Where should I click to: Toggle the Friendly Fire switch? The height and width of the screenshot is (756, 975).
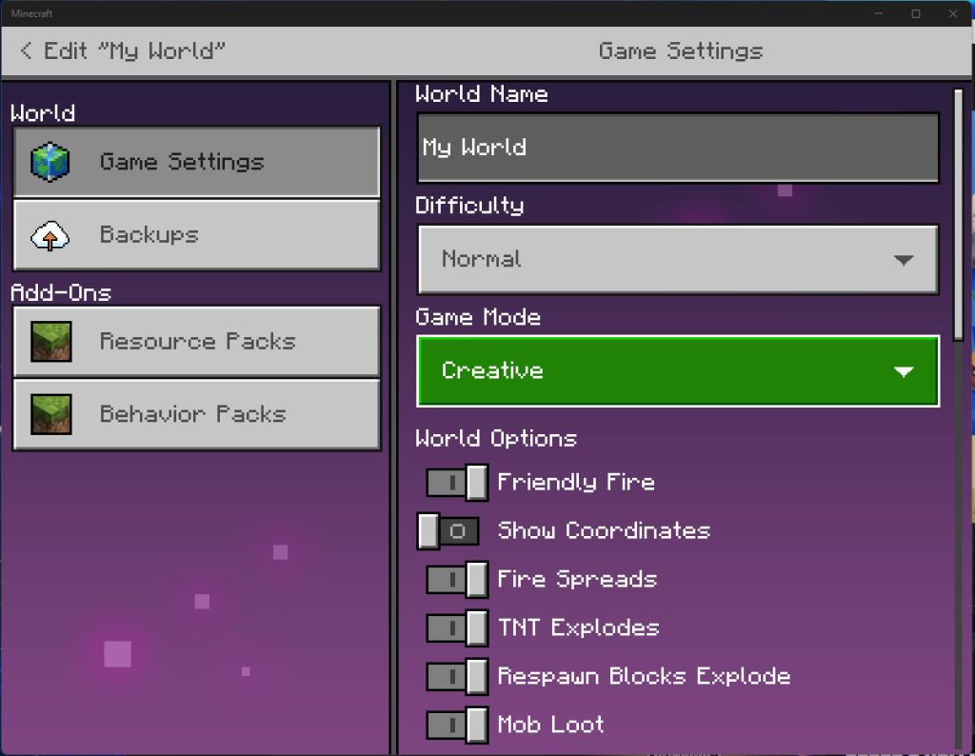(457, 483)
